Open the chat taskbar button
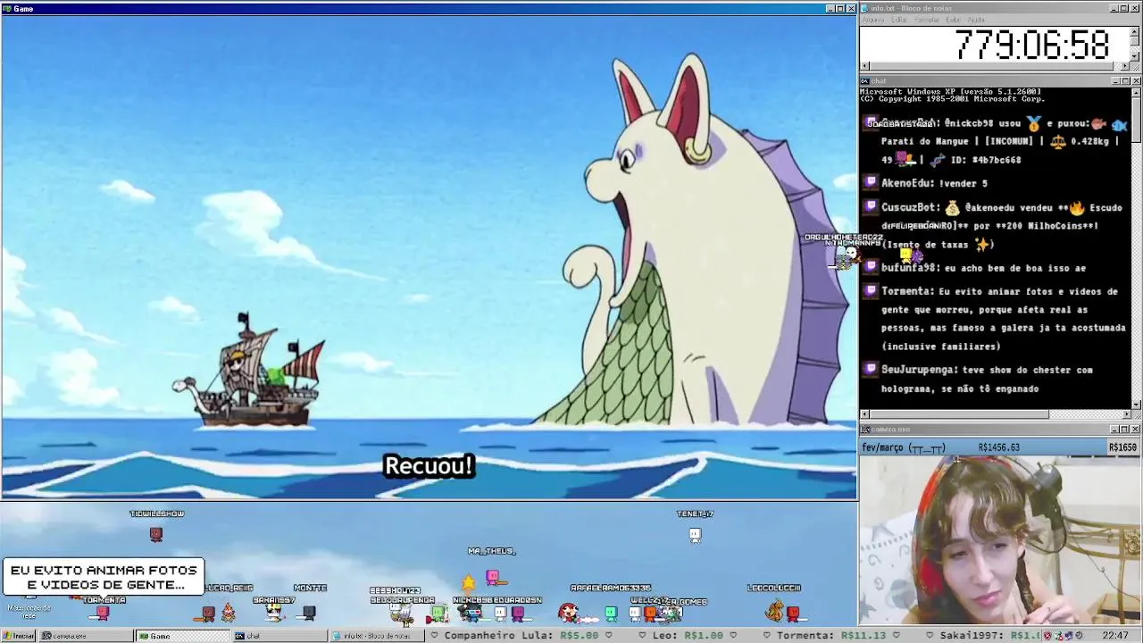1143x643 pixels. click(x=279, y=636)
